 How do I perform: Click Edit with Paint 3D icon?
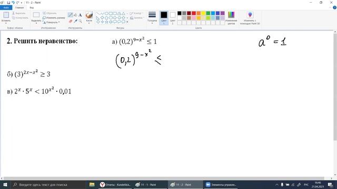point(250,15)
